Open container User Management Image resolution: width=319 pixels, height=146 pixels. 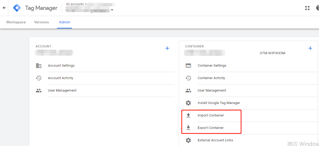pos(212,91)
